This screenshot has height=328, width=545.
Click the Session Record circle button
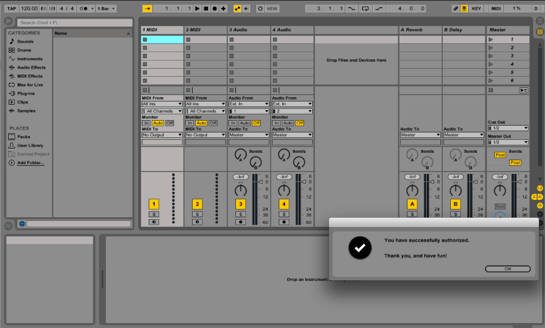coord(260,8)
